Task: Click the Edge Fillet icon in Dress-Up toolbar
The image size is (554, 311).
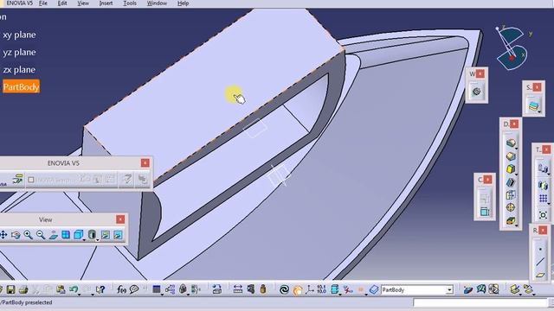Action: [x=511, y=143]
